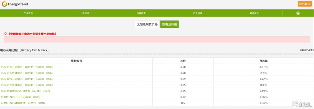Open 电芯-方形铁锂电芯:储能型 link
The width and height of the screenshot is (314, 109).
point(27,85)
